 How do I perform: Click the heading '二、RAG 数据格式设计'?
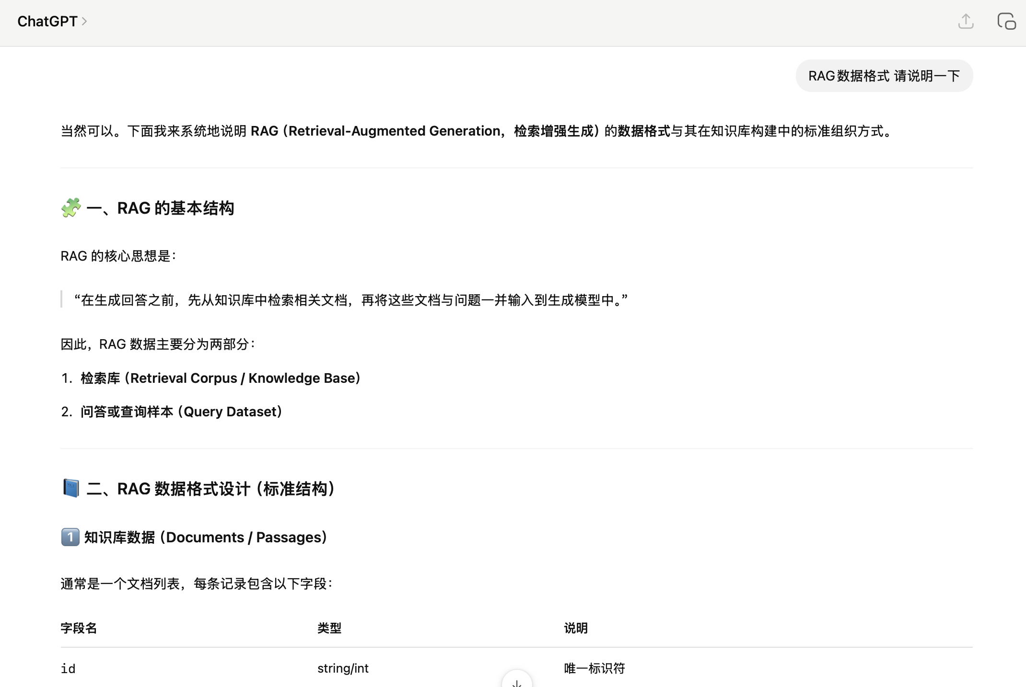pyautogui.click(x=211, y=489)
